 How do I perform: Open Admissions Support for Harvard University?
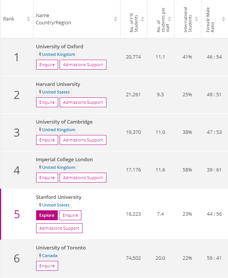point(83,102)
